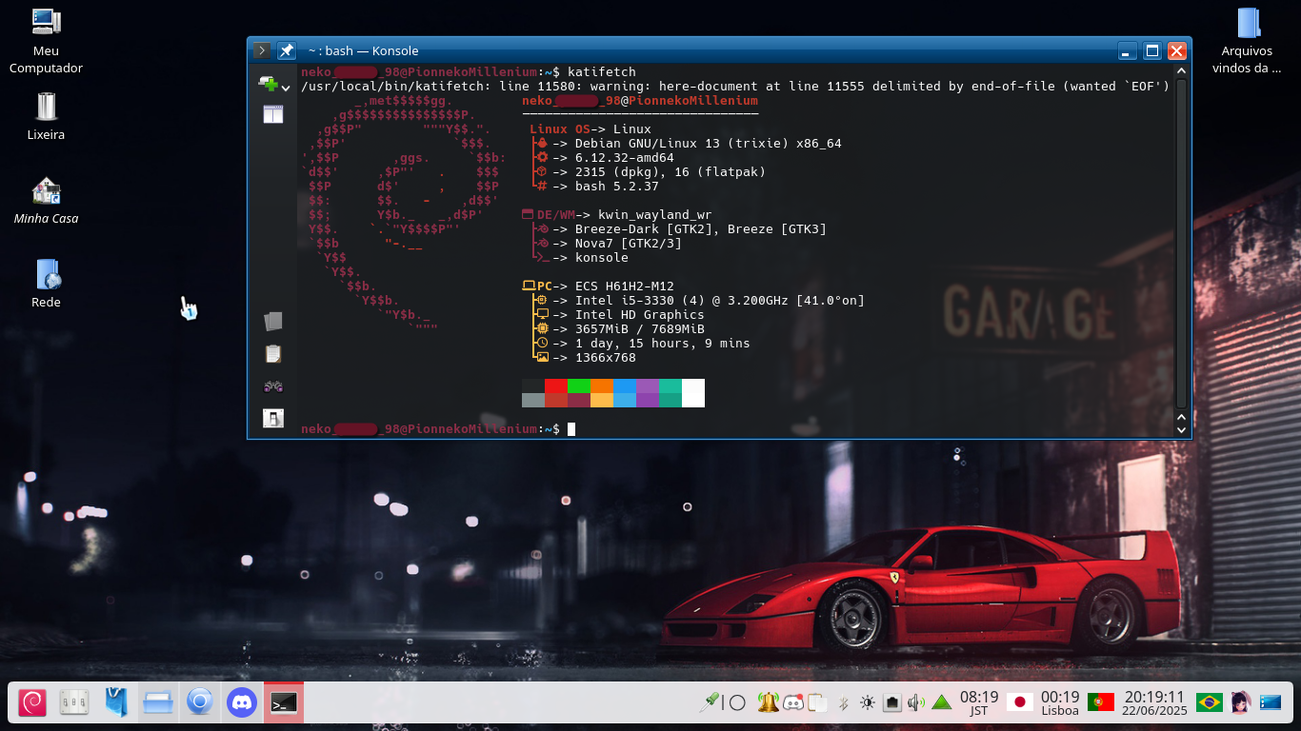Screen dimensions: 1301x731
Task: Click the text '1 day, 15 hours, 9 mins'
Action: (663, 343)
